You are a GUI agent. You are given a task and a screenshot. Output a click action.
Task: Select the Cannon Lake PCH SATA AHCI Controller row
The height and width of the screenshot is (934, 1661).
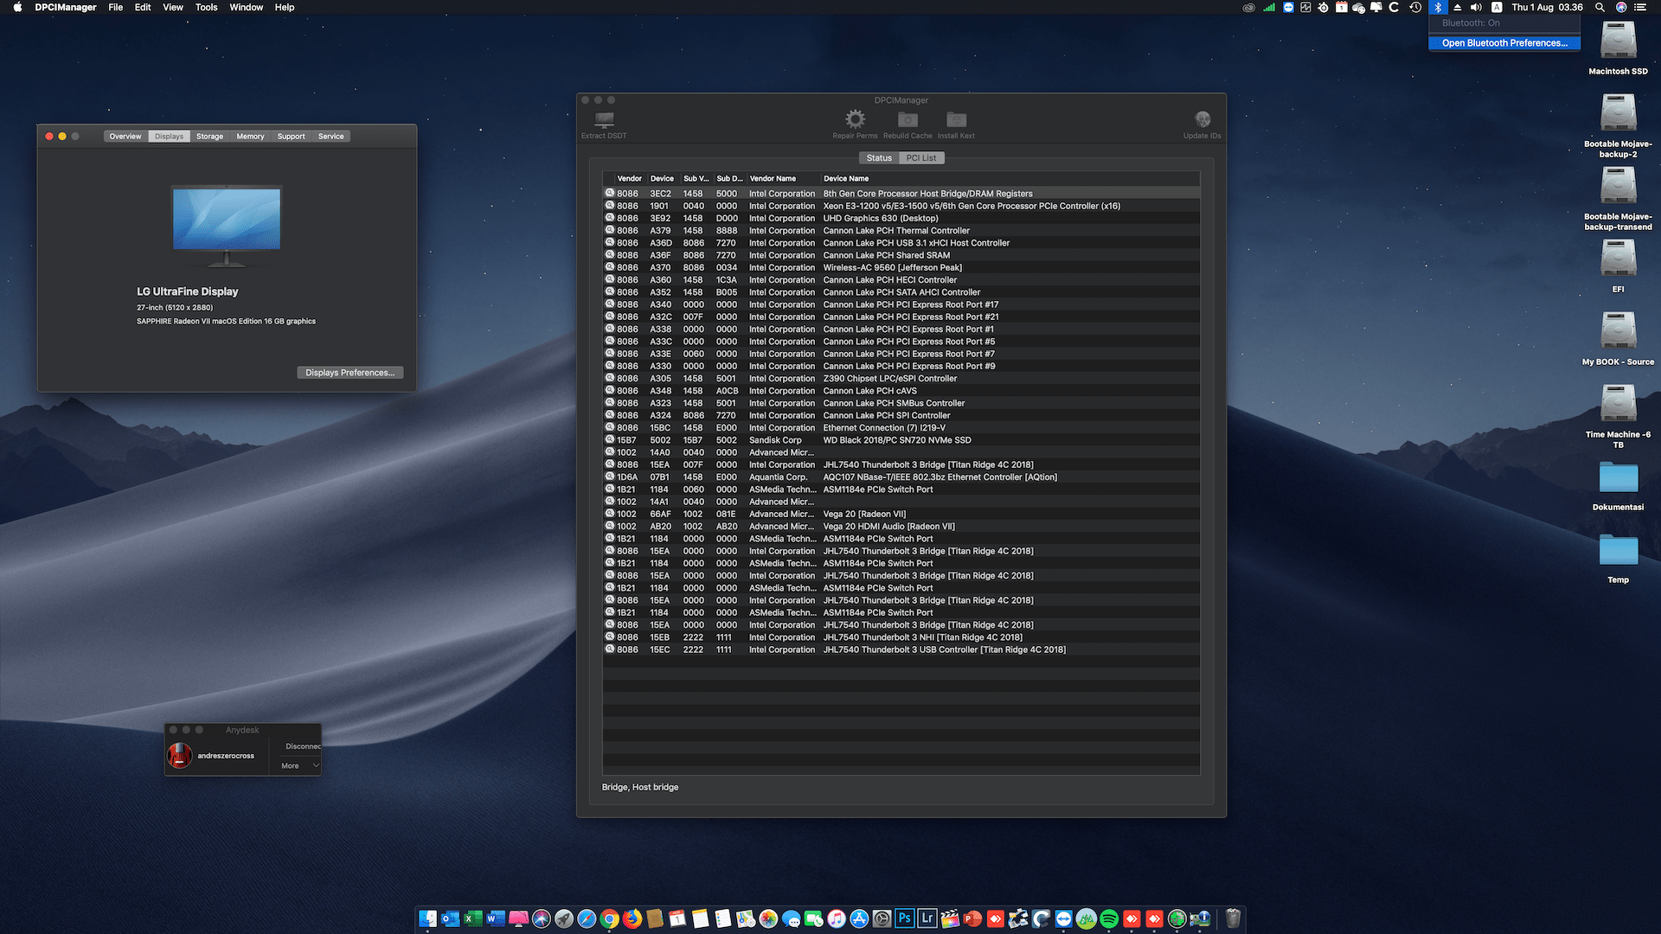pos(901,292)
